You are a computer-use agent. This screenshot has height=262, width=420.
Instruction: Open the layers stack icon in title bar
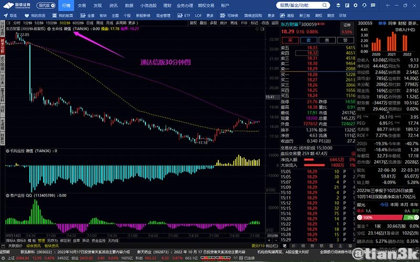tap(338, 5)
